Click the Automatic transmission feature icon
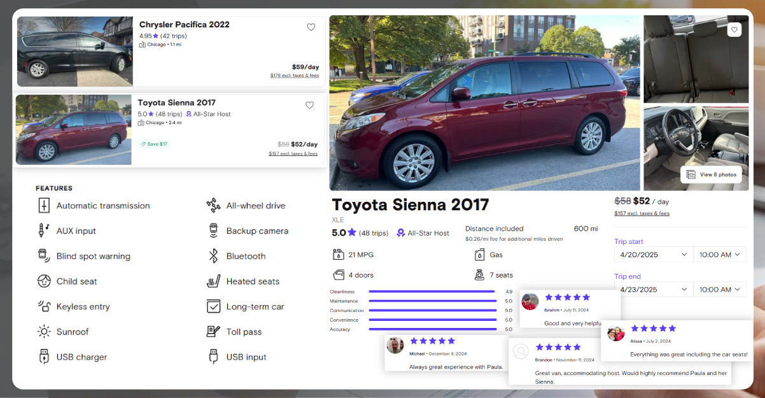This screenshot has height=398, width=765. pyautogui.click(x=44, y=206)
